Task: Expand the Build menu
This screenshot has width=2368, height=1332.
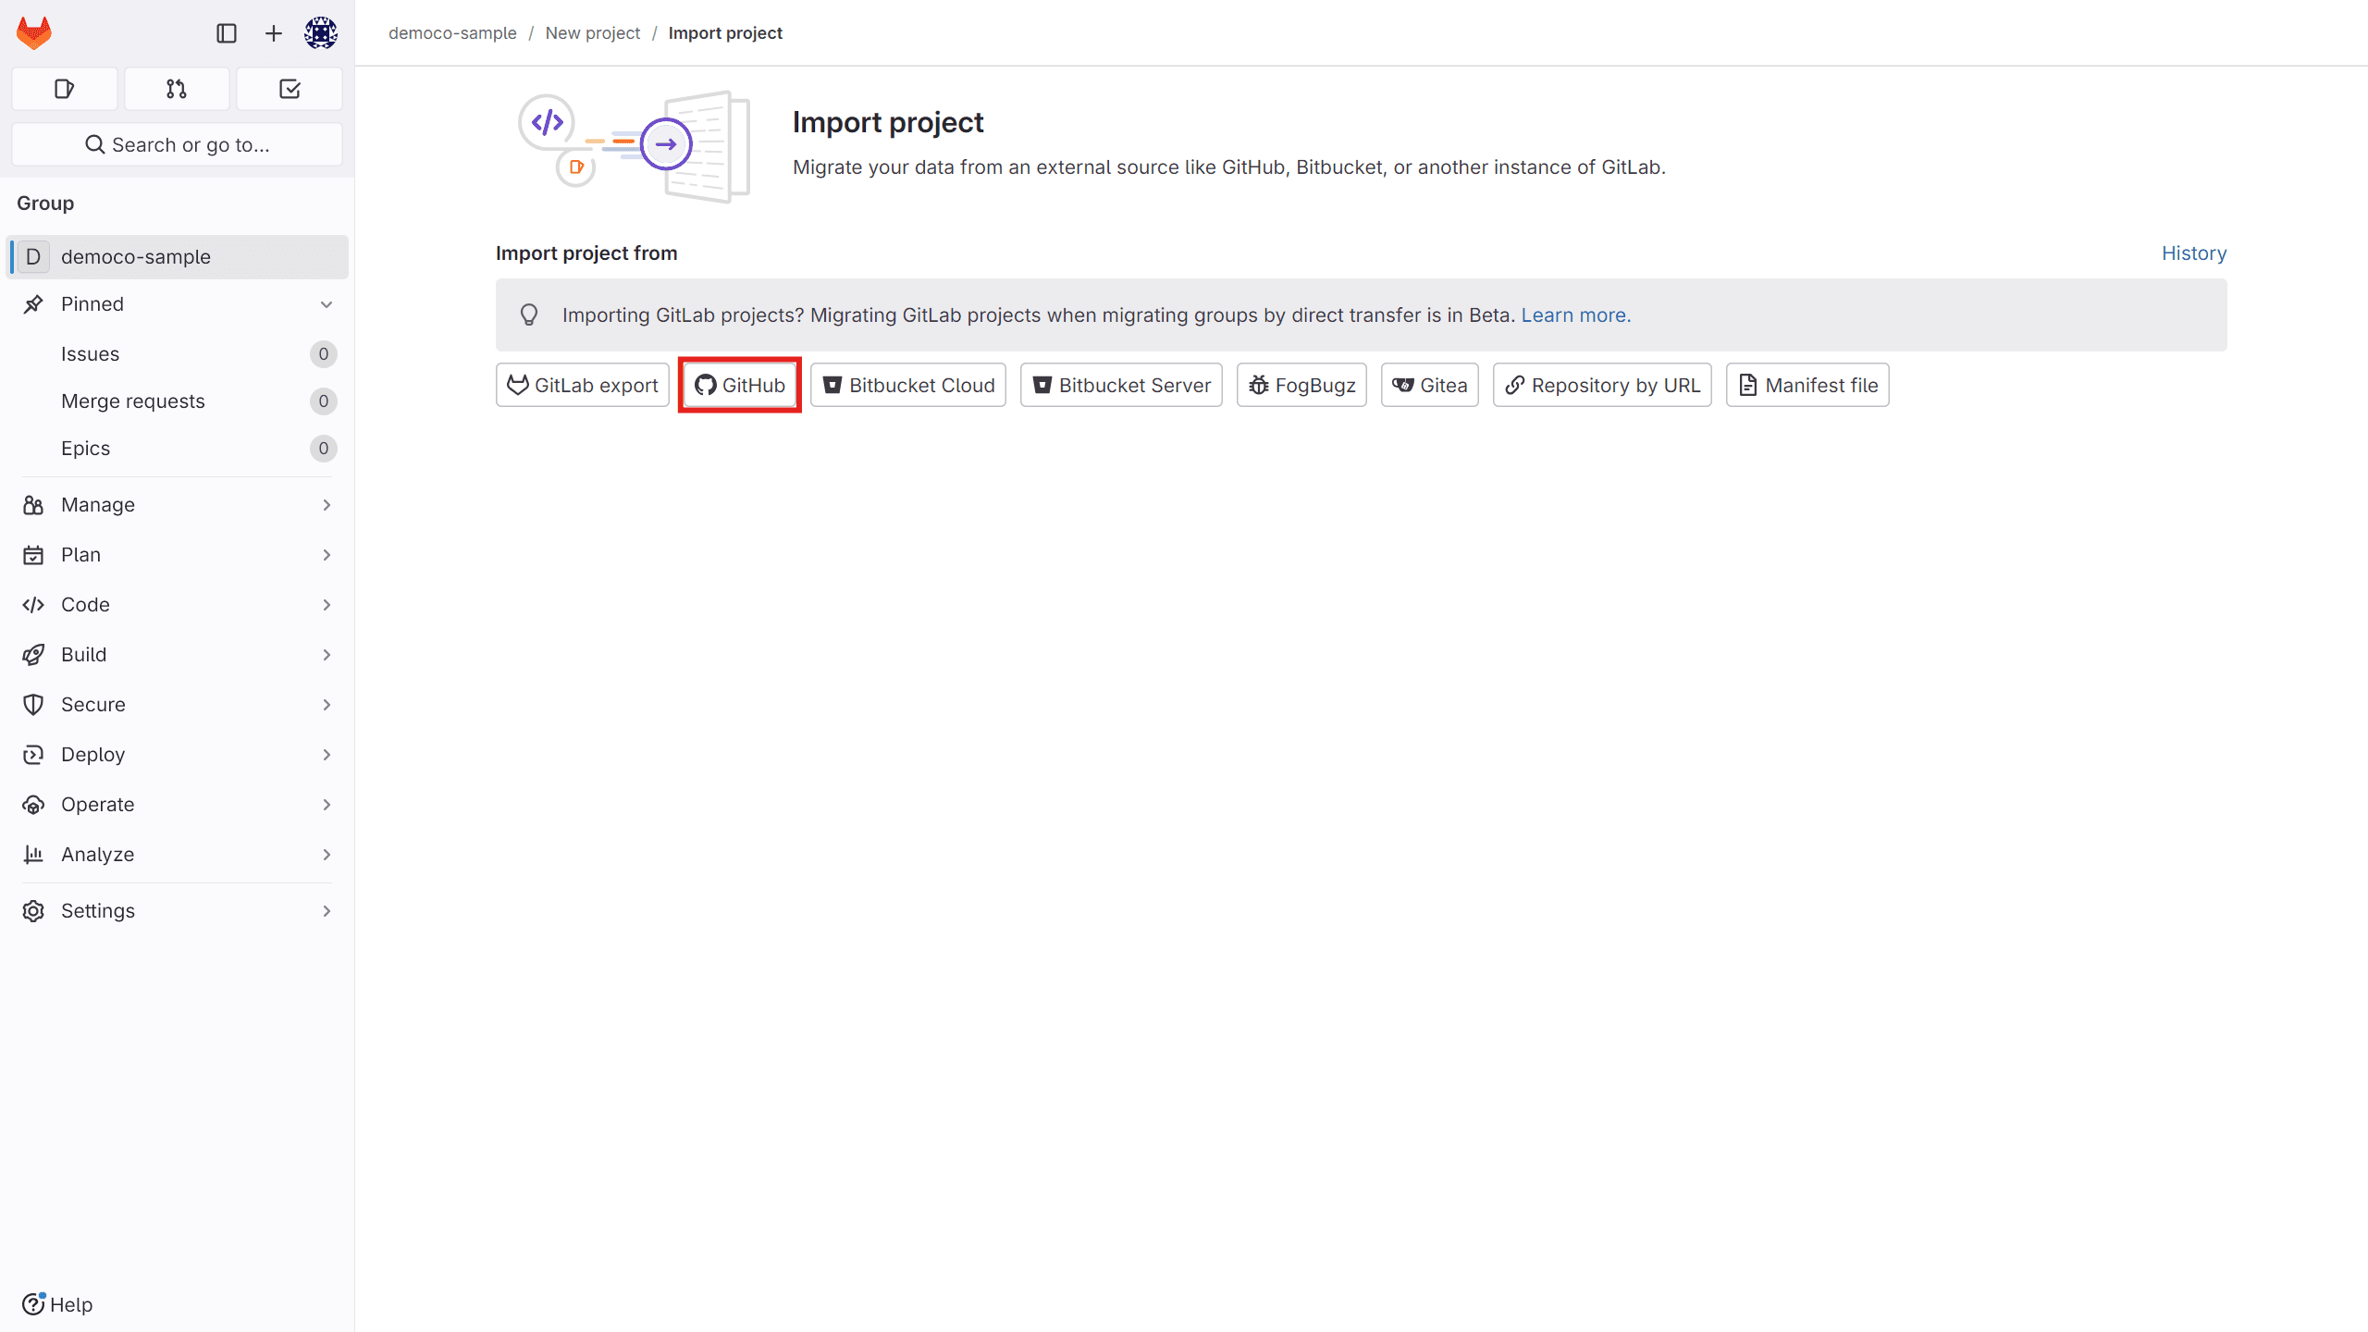Action: pos(177,655)
